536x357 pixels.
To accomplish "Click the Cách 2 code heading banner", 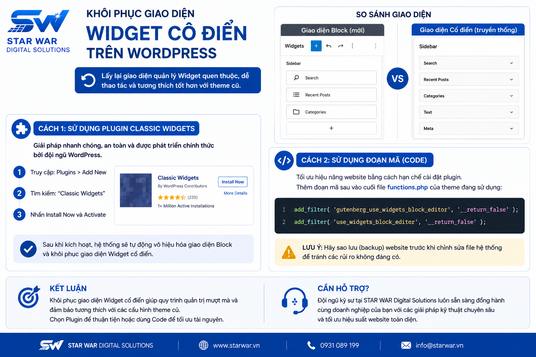I will pos(365,160).
